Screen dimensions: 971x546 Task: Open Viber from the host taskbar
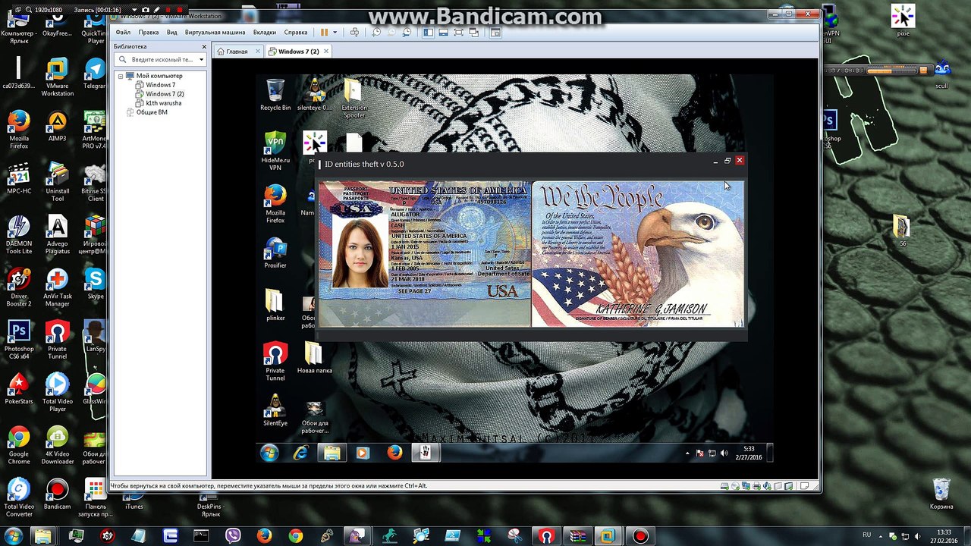[233, 536]
